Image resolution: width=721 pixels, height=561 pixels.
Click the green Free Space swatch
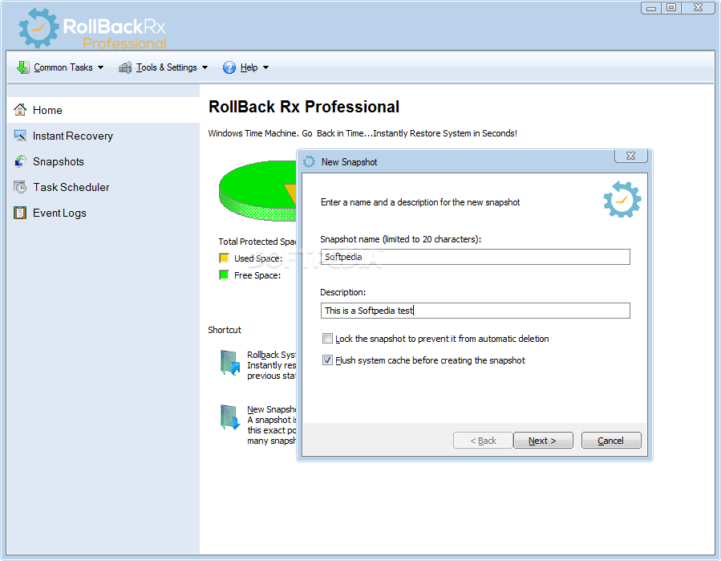224,275
